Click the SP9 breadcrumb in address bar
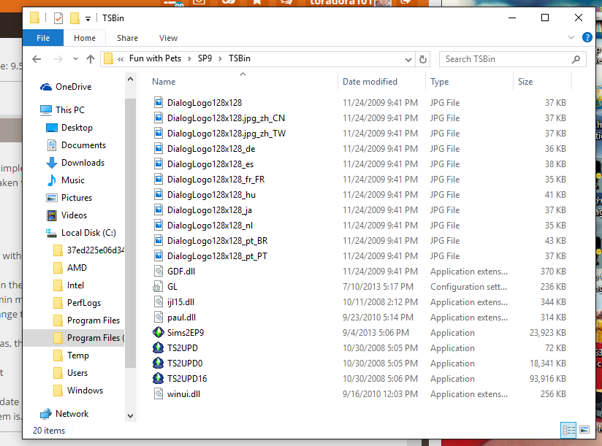Screen dimensions: 602x446 click(x=205, y=59)
